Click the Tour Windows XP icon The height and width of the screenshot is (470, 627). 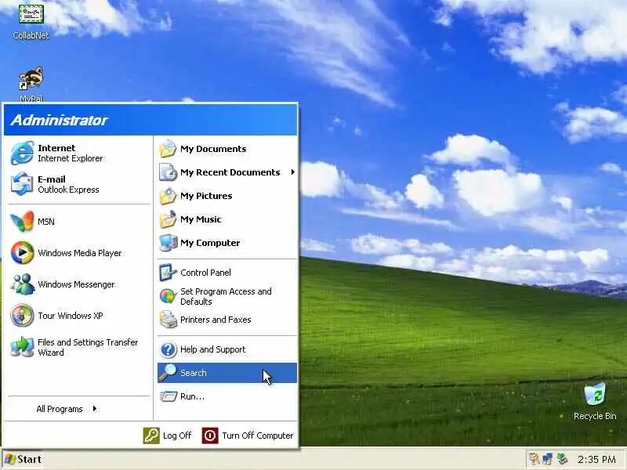tap(22, 316)
